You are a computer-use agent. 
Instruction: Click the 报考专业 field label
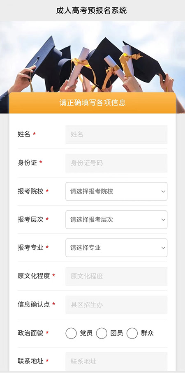pos(30,248)
